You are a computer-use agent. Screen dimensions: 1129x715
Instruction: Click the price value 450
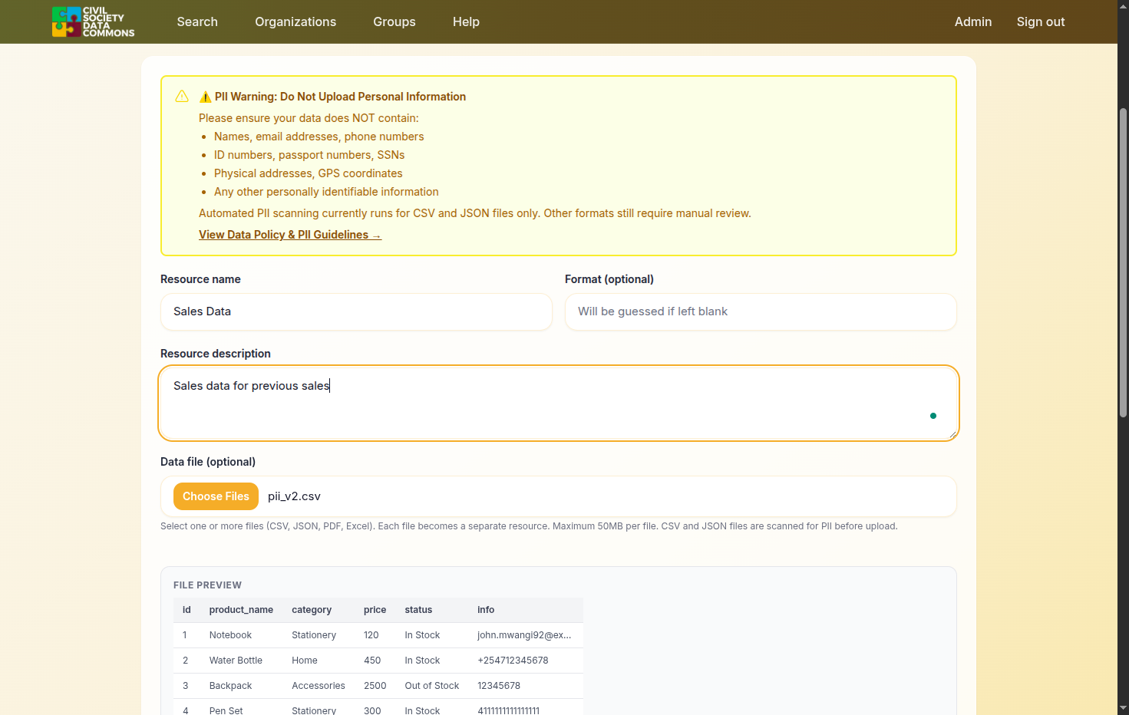pyautogui.click(x=372, y=661)
